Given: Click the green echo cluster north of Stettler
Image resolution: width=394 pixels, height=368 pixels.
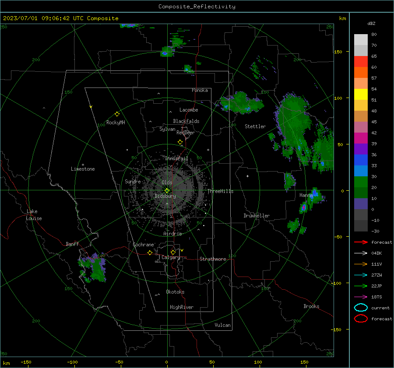Looking at the screenshot, I should (241, 102).
